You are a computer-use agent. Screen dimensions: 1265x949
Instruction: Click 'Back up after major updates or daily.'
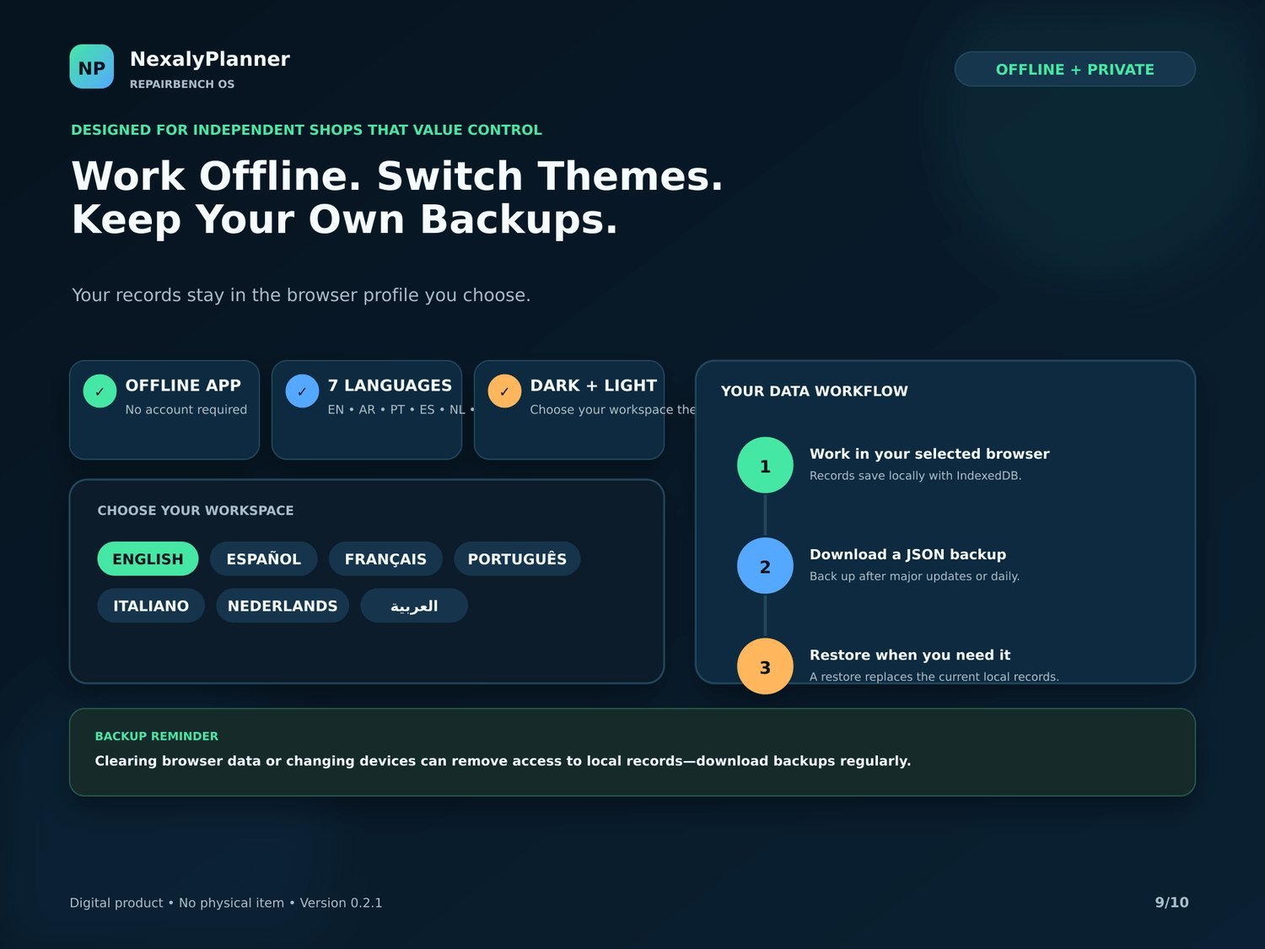914,576
